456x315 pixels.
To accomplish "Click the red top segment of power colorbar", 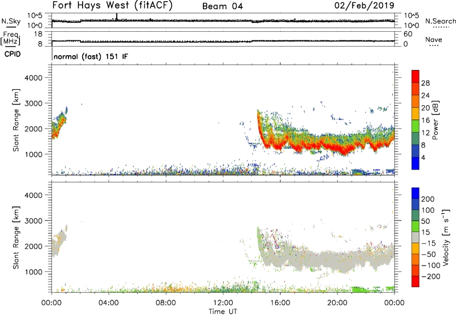I will [x=416, y=76].
